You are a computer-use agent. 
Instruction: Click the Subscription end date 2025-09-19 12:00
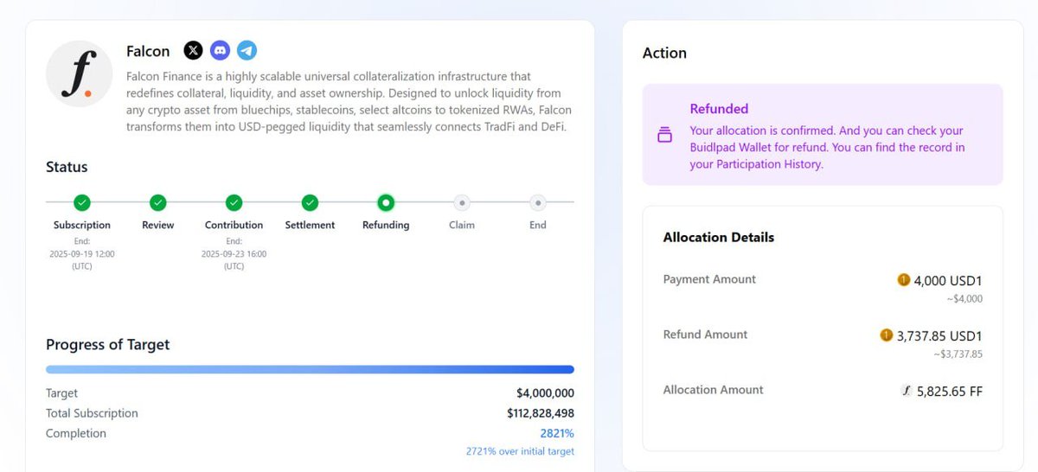(82, 254)
